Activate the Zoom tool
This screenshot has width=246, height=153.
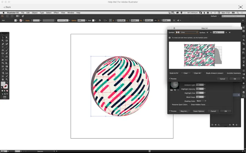tap(7, 79)
